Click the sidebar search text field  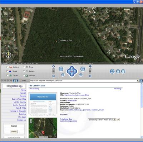pyautogui.click(x=14, y=129)
